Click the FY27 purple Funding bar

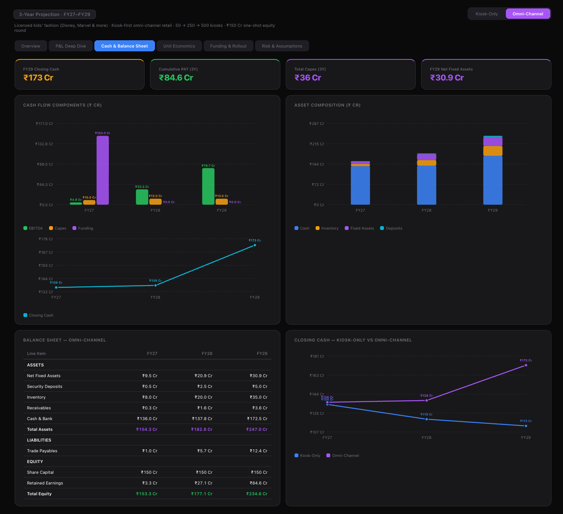(x=102, y=171)
